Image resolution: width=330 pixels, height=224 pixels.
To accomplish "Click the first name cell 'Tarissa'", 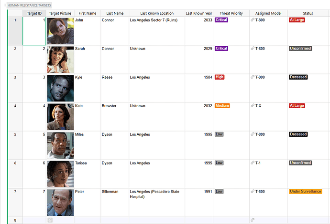I will pos(88,174).
